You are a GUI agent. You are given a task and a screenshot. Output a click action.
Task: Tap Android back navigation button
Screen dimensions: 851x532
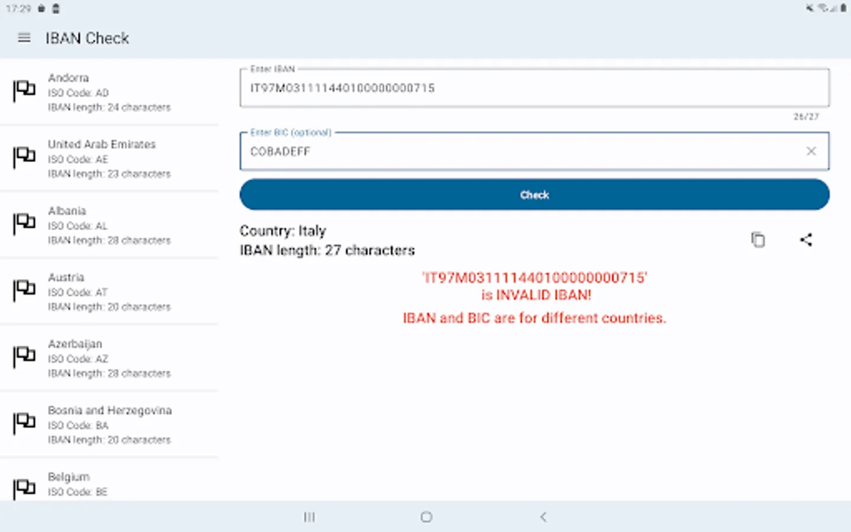(543, 517)
